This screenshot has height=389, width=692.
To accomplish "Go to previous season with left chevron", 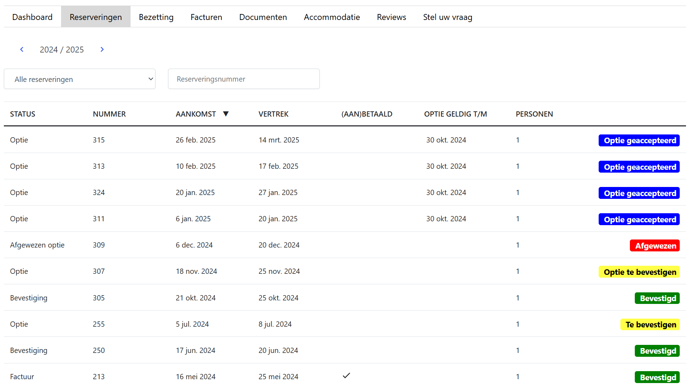I will click(22, 49).
